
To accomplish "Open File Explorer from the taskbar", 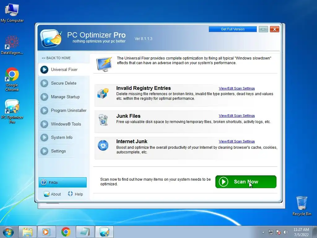I will tap(28, 232).
